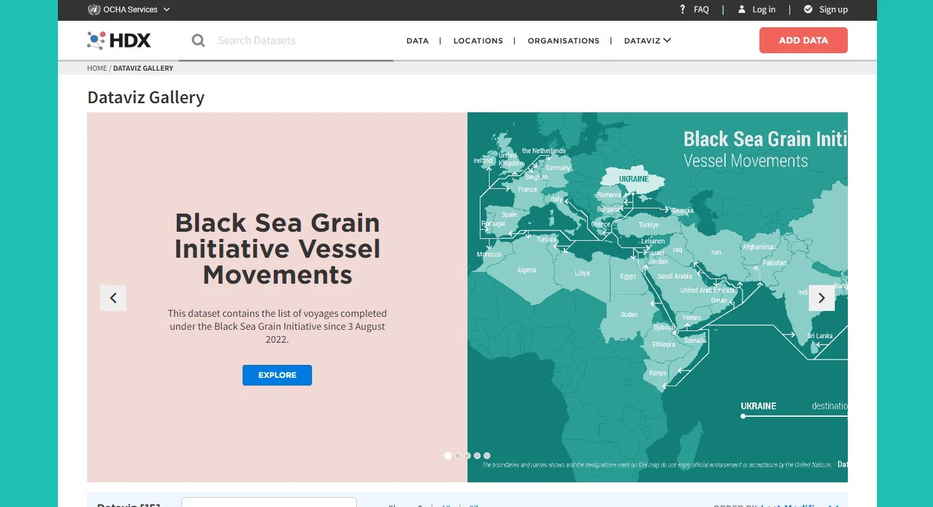Click the HDX logo icon
Image resolution: width=933 pixels, height=507 pixels.
coord(96,40)
